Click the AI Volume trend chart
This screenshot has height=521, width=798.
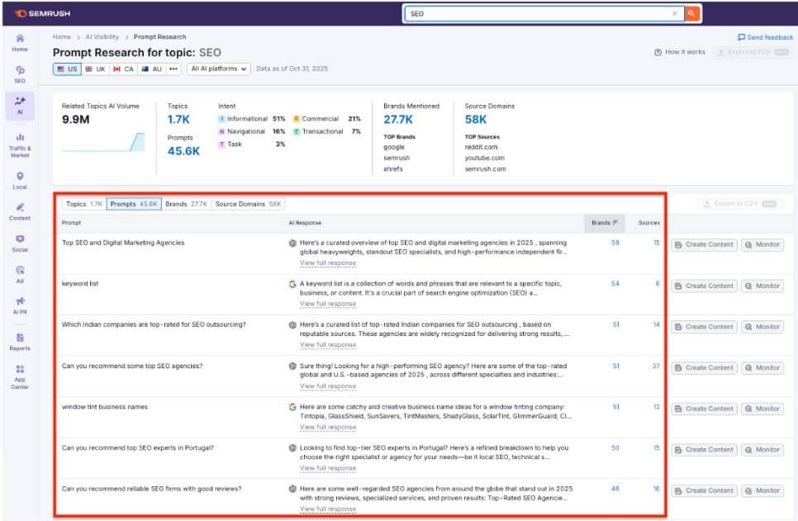coord(103,142)
